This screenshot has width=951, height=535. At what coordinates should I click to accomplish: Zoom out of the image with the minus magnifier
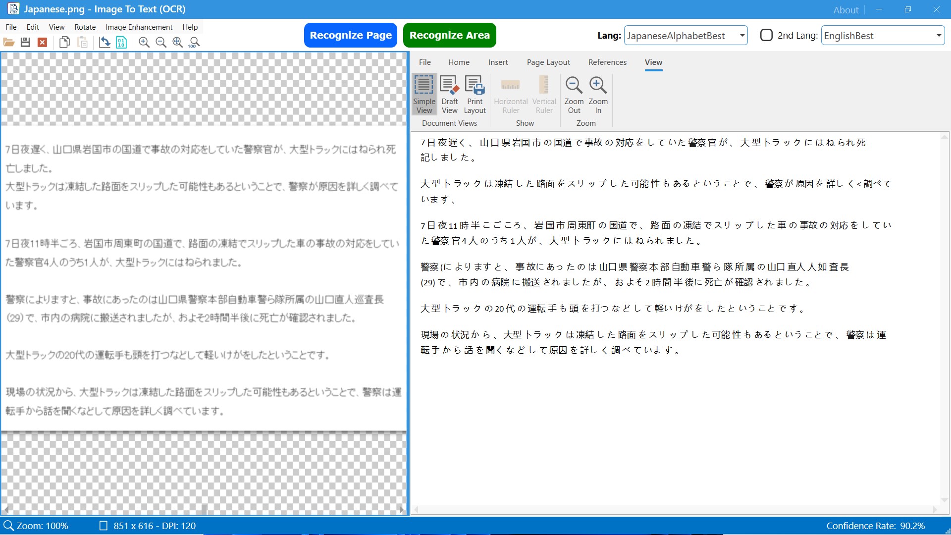click(161, 42)
